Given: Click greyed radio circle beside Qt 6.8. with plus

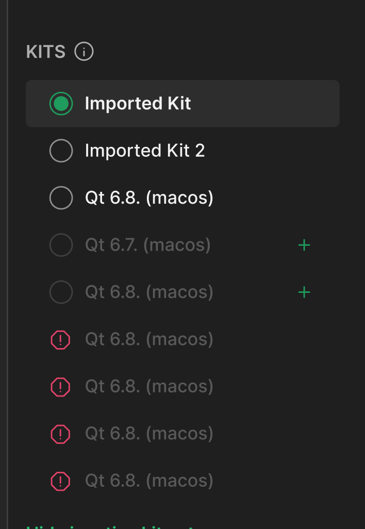Looking at the screenshot, I should [61, 293].
